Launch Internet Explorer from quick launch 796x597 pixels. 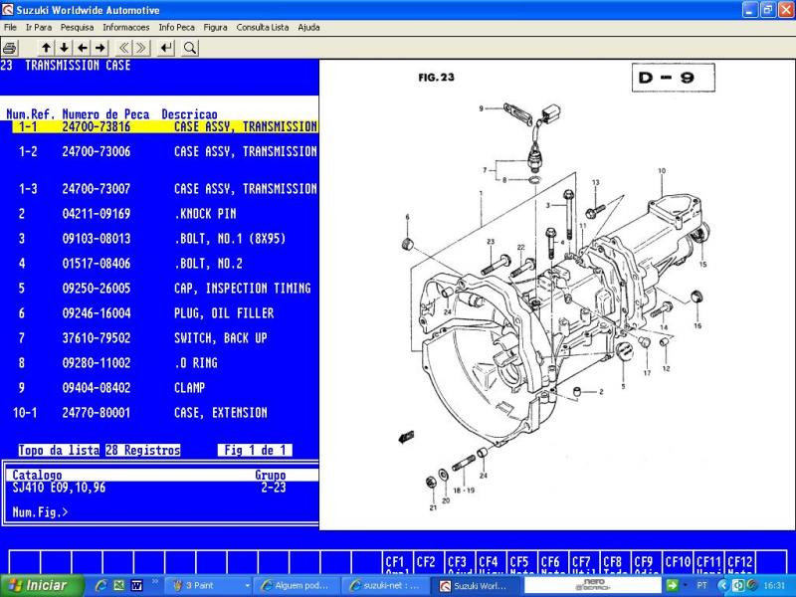pos(100,586)
